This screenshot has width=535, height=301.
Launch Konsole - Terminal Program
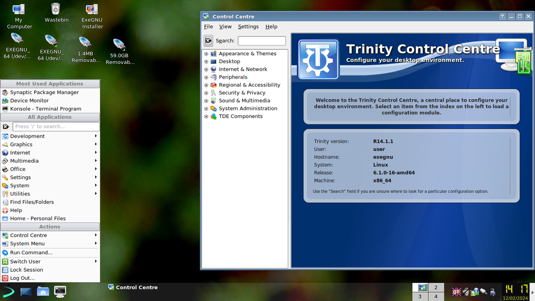(50, 109)
